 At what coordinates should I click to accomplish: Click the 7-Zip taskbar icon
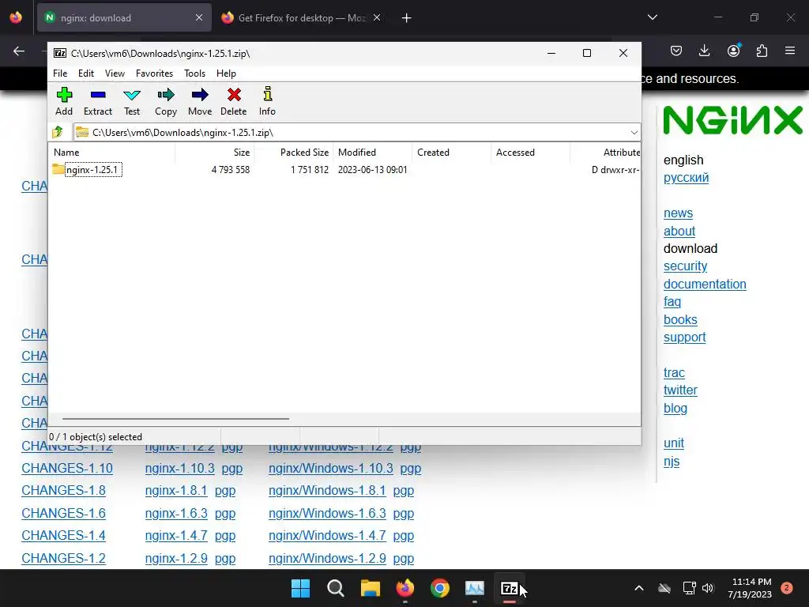[510, 588]
